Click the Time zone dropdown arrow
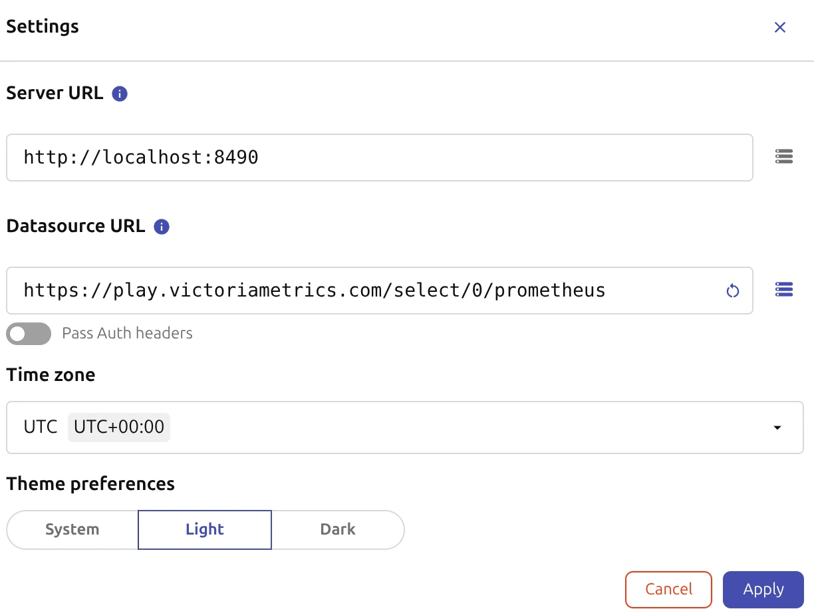 click(x=777, y=428)
